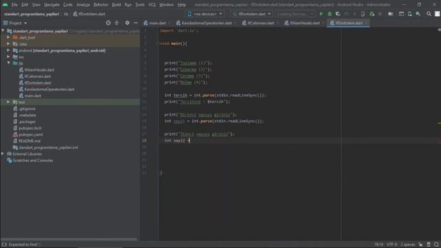Click the Android Studio logo icon
Image resolution: width=441 pixels, height=248 pixels.
pyautogui.click(x=5, y=5)
